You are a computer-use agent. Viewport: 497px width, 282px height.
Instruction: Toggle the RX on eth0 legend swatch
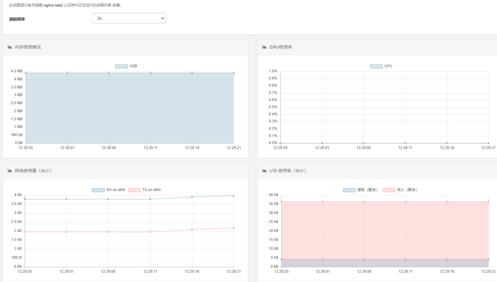pos(98,190)
